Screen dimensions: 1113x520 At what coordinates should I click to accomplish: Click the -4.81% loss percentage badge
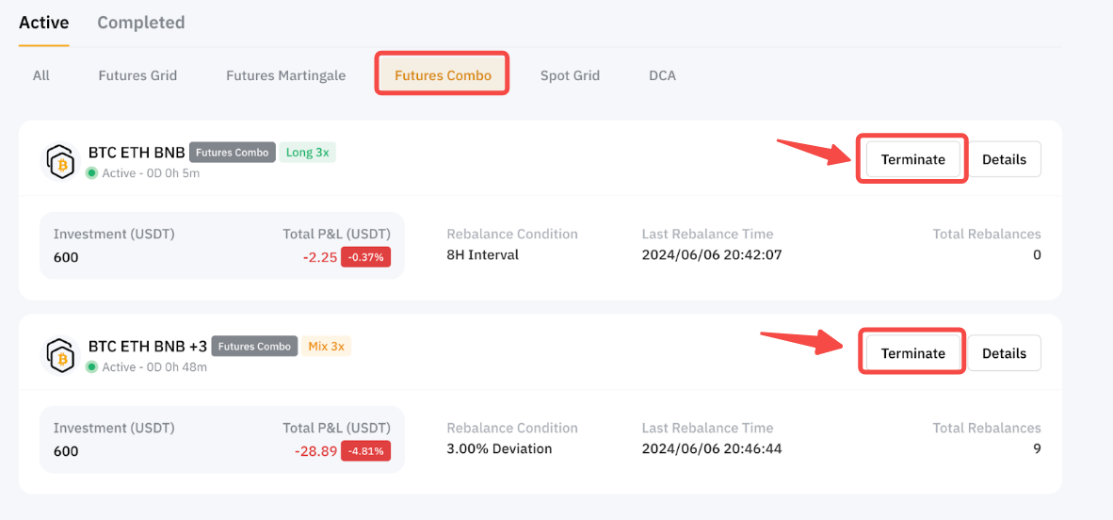click(366, 451)
